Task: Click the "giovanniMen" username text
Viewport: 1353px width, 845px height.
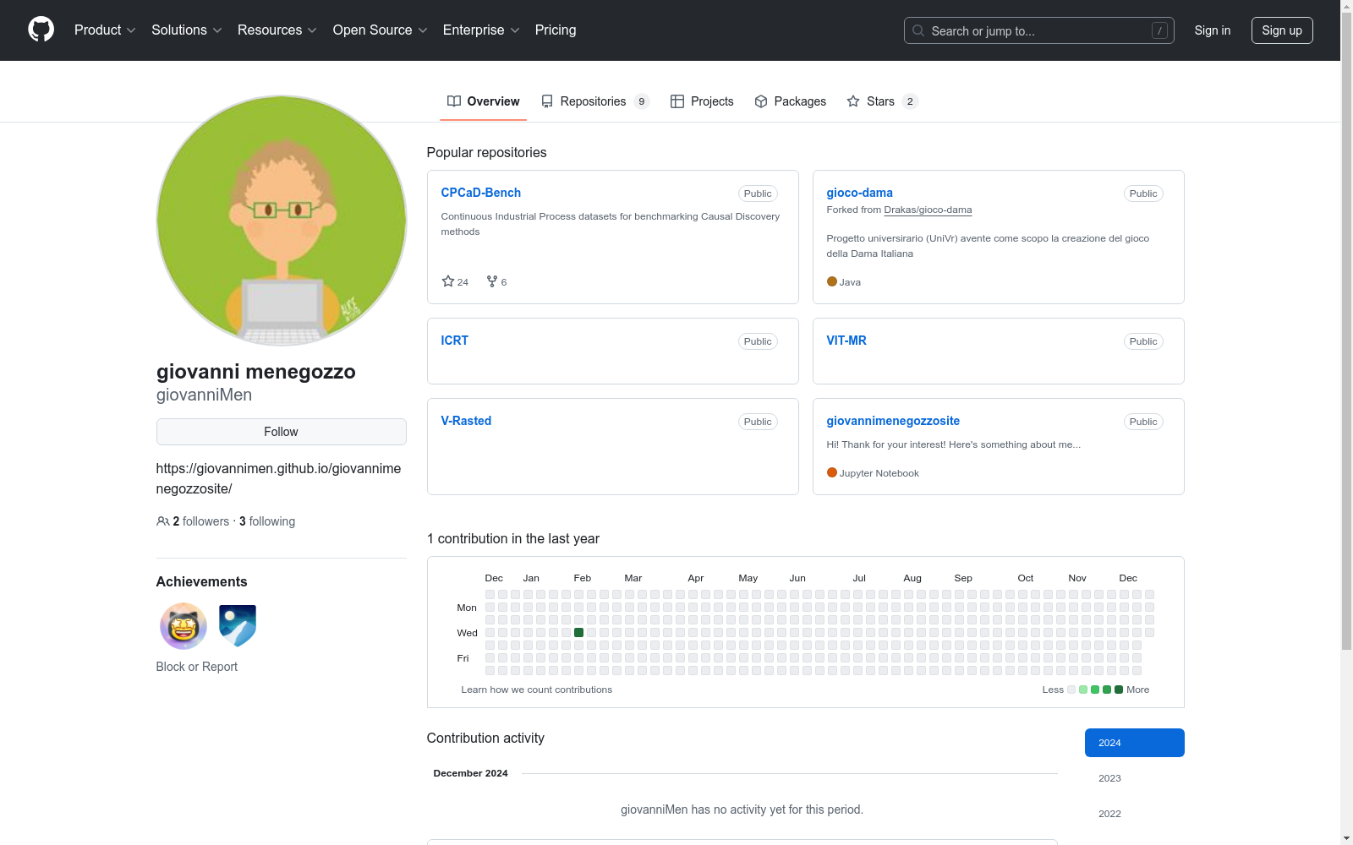Action: (204, 395)
